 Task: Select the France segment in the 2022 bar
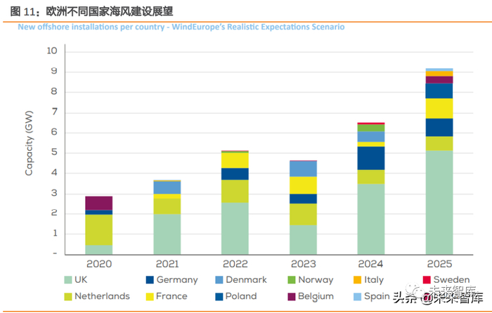point(235,161)
